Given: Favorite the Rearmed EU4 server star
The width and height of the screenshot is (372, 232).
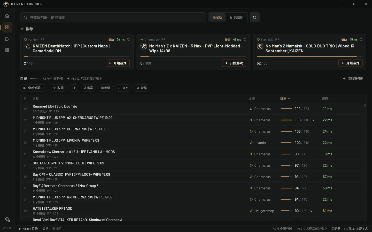Looking at the screenshot, I should (x=25, y=109).
